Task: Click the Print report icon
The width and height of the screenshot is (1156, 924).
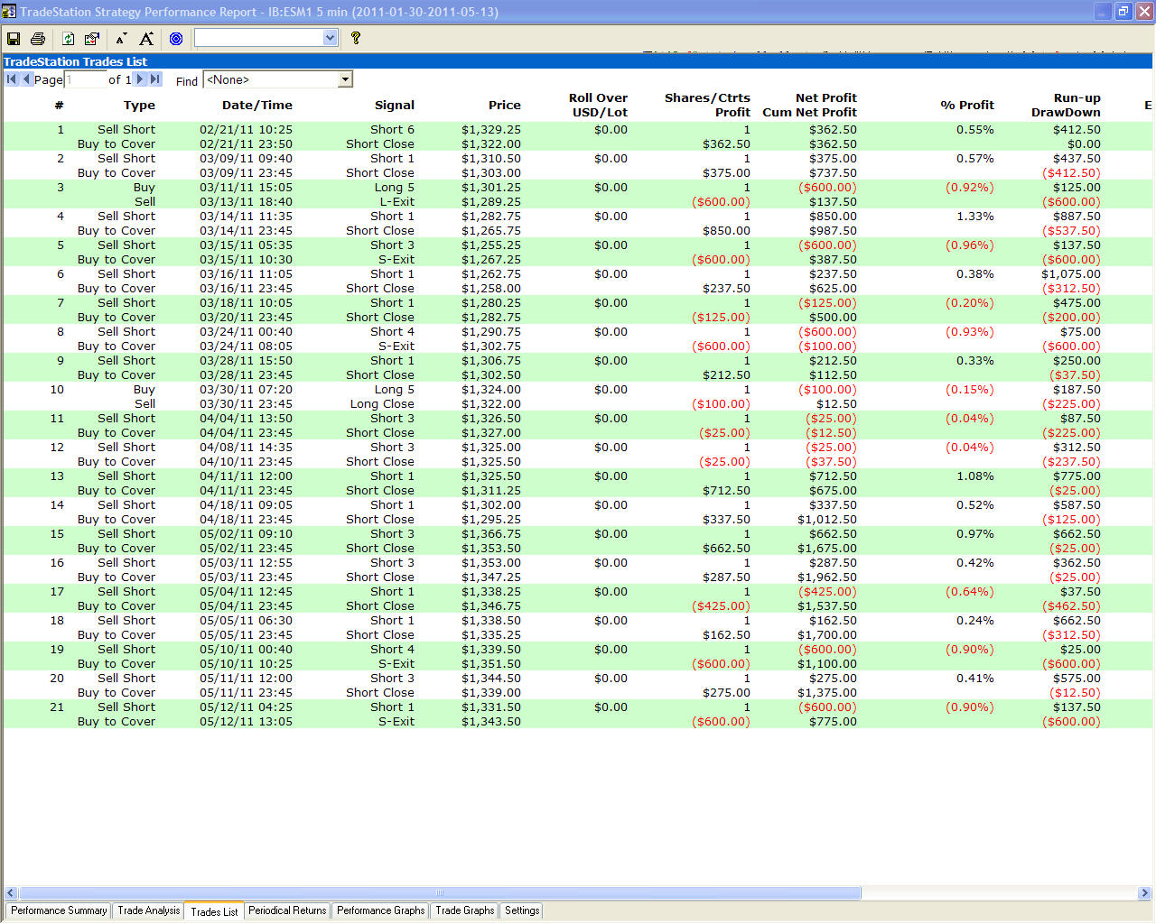Action: click(x=38, y=38)
